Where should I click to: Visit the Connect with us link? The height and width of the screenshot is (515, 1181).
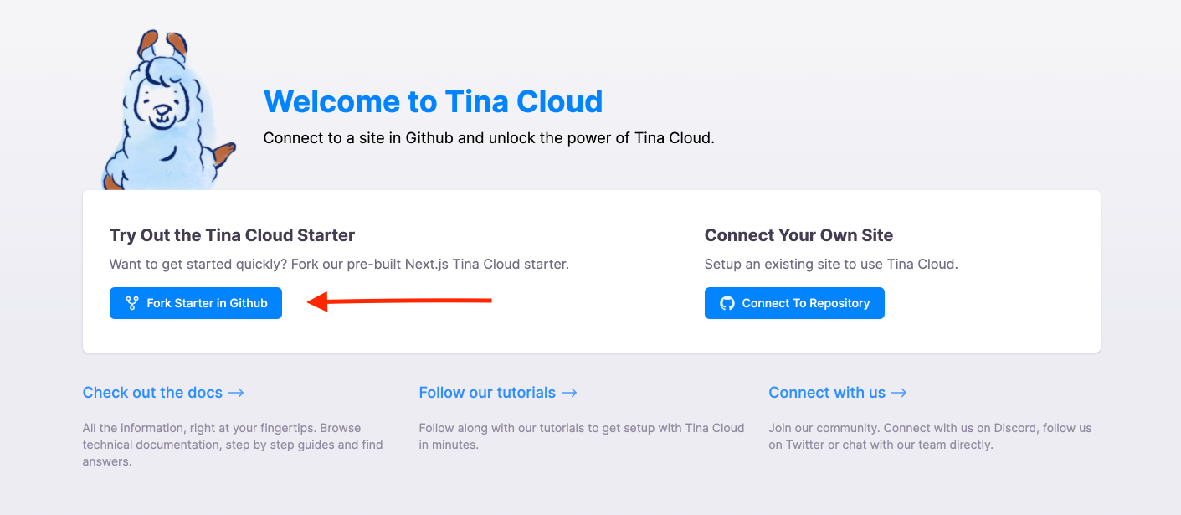click(x=838, y=393)
